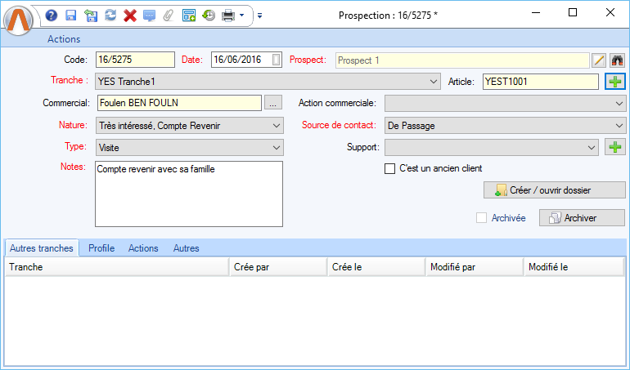The image size is (630, 370).
Task: Open the date picker beside the Date field
Action: 277,60
